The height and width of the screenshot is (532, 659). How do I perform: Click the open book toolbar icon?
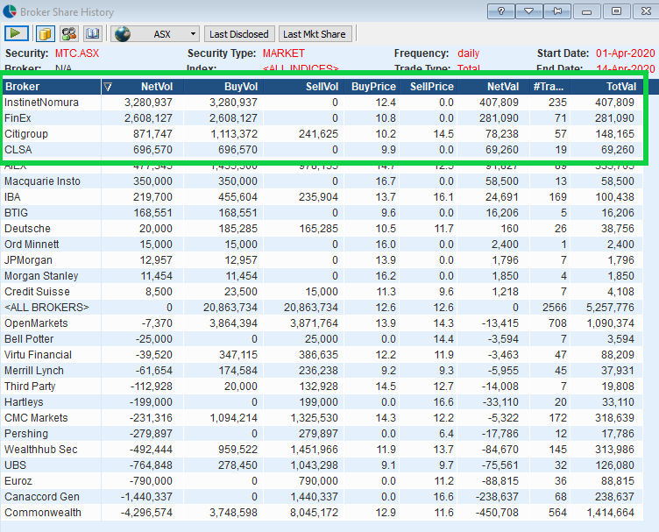pyautogui.click(x=93, y=33)
